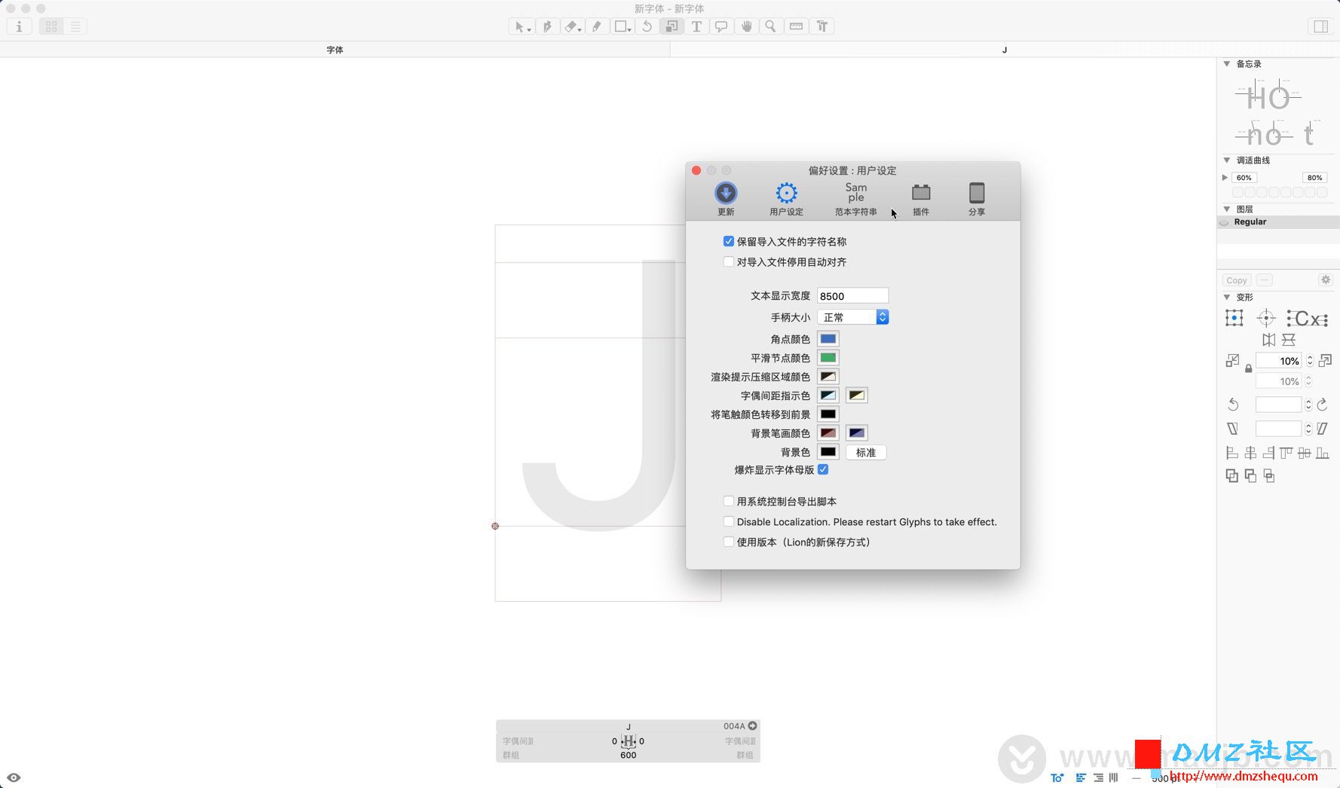Select the rectangle primitive tool
Image resolution: width=1340 pixels, height=788 pixels.
point(622,26)
